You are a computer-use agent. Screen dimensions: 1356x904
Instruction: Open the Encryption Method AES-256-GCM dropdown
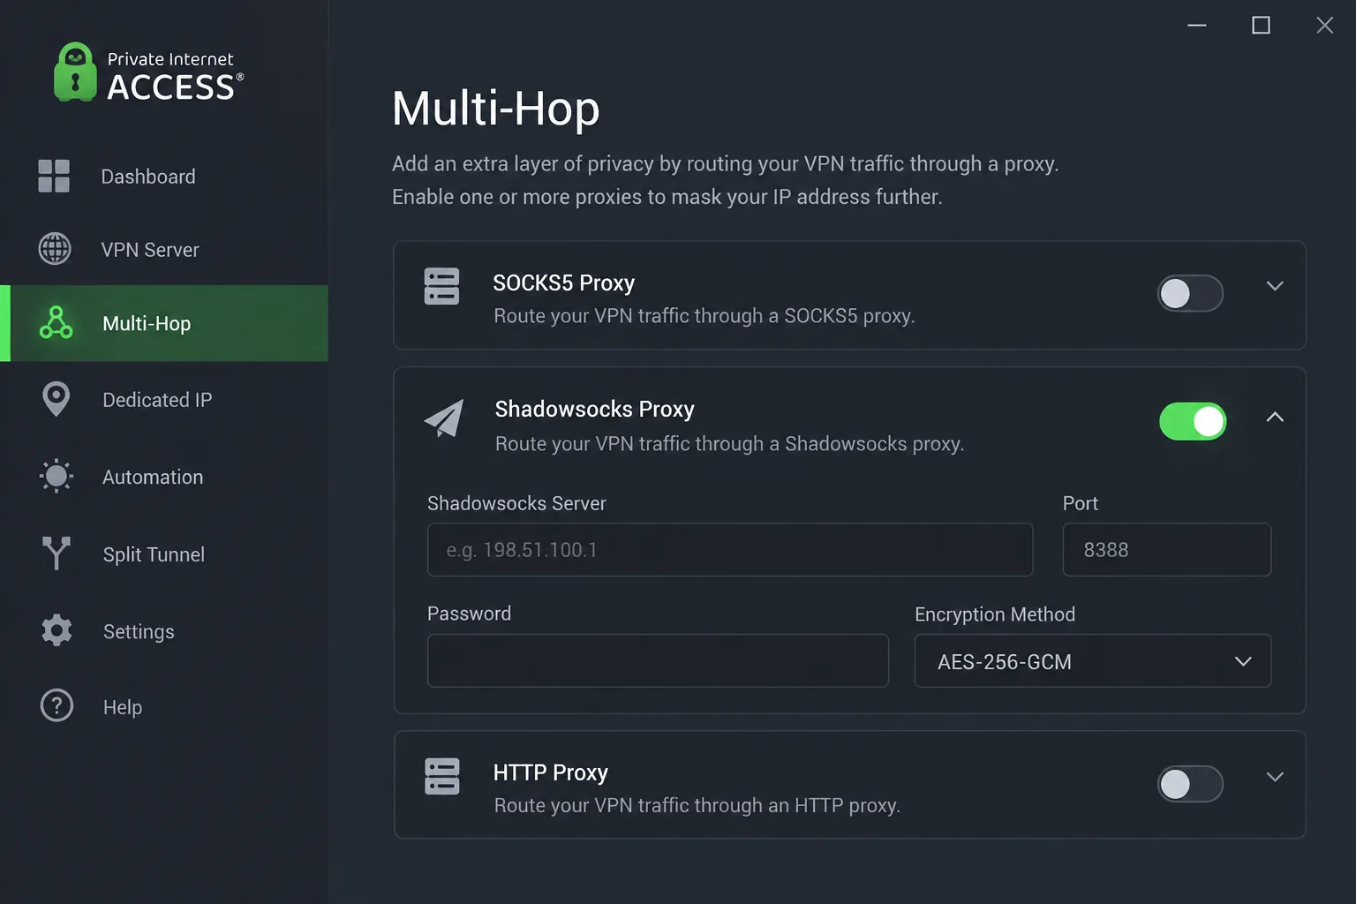coord(1093,660)
